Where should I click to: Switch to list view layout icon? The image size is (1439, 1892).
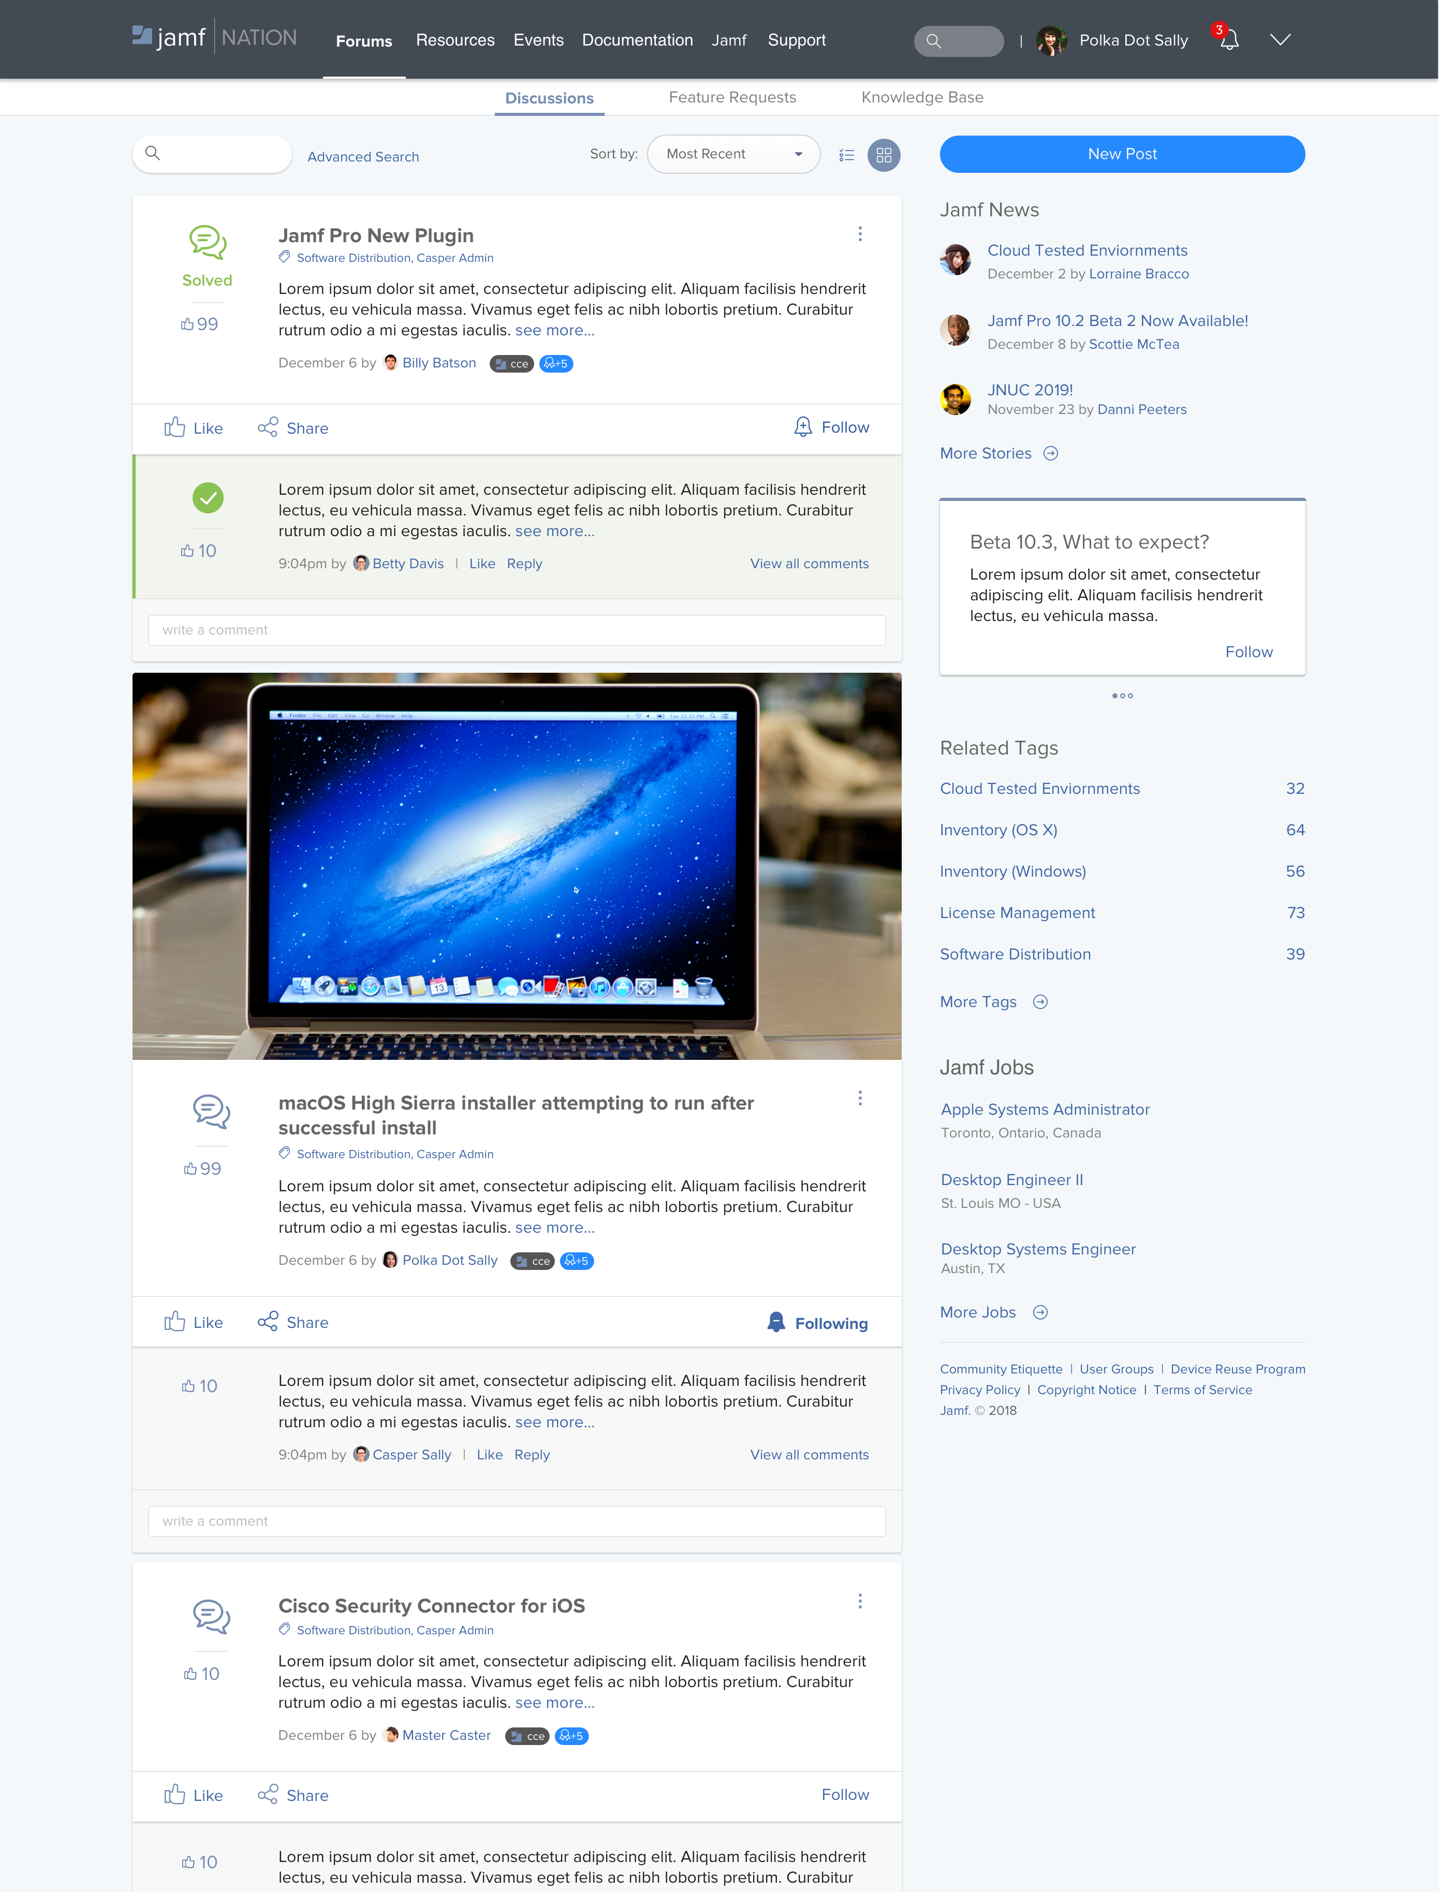(x=846, y=155)
